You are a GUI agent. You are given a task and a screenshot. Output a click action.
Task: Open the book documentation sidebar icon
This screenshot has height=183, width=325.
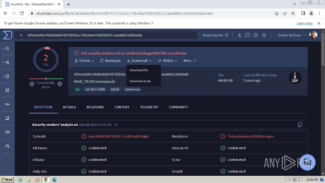[x=7, y=132]
